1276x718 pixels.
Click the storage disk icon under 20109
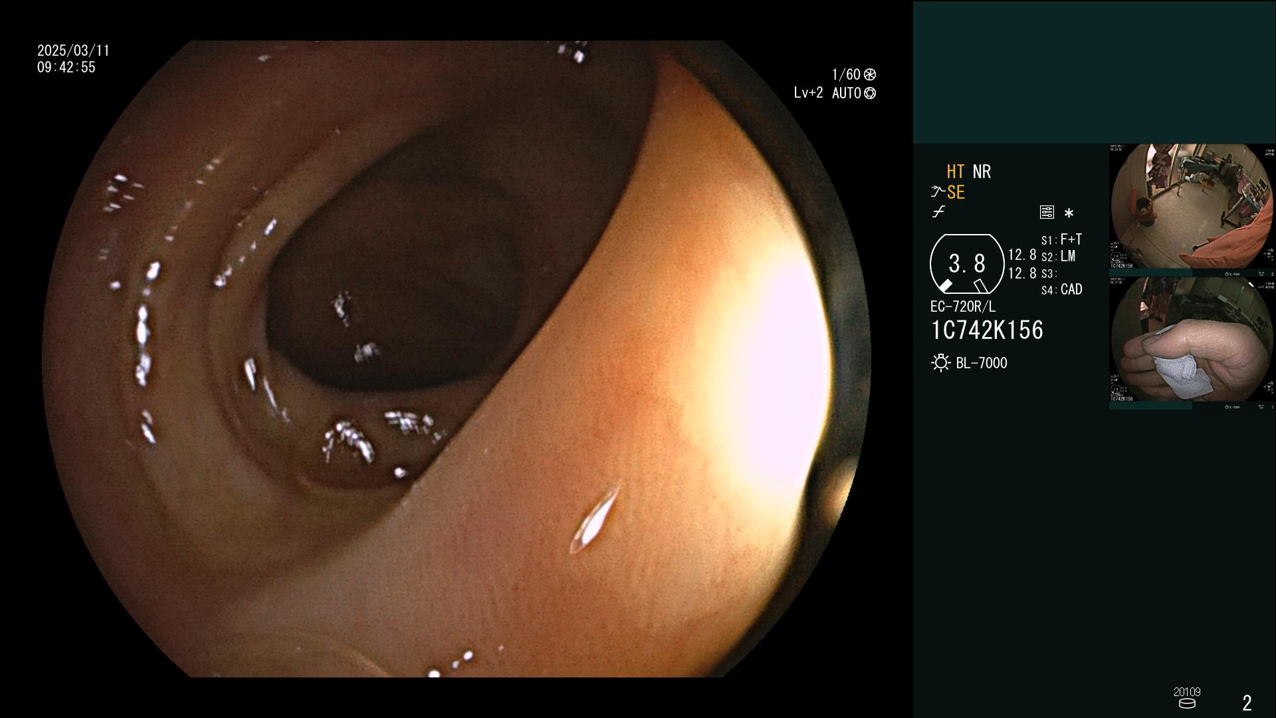pyautogui.click(x=1187, y=703)
